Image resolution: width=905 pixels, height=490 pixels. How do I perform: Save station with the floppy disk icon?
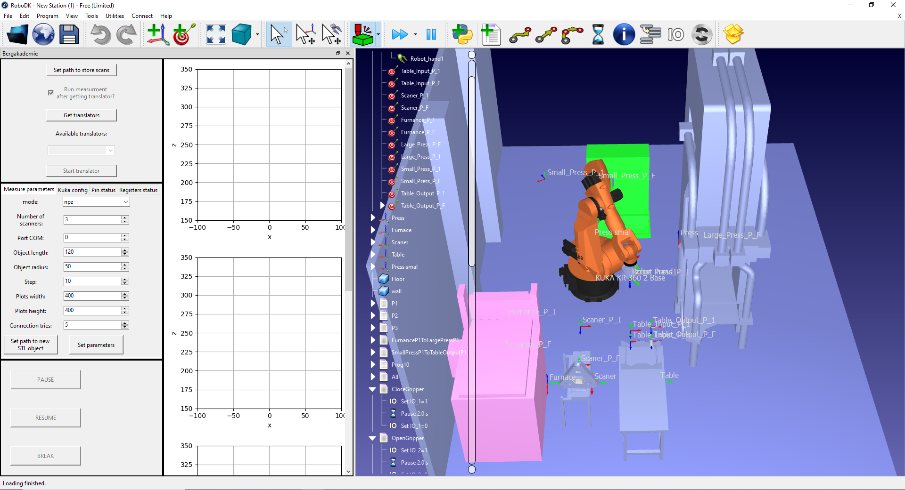coord(69,34)
